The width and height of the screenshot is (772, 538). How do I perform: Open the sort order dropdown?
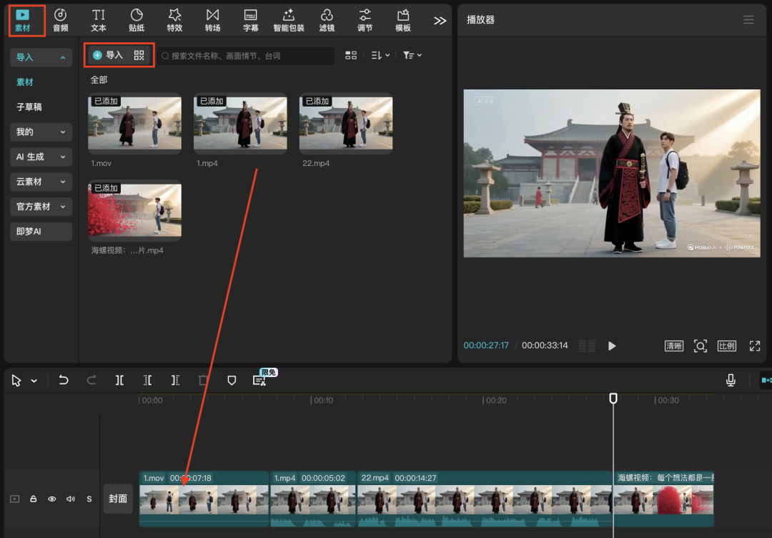[x=380, y=55]
